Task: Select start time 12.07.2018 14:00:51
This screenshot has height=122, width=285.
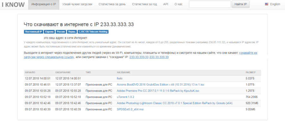Action: (x=38, y=78)
